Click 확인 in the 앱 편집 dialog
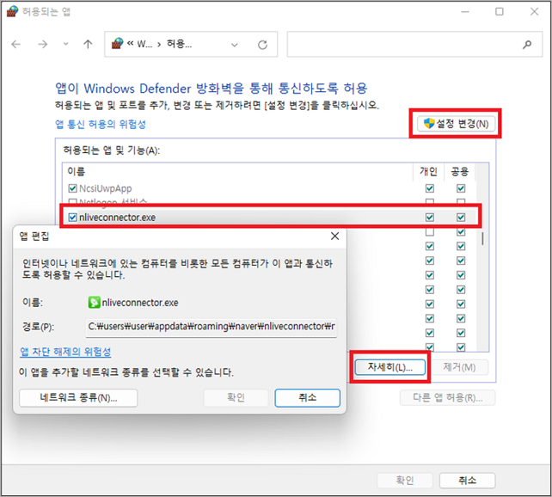The image size is (552, 497). (x=236, y=398)
